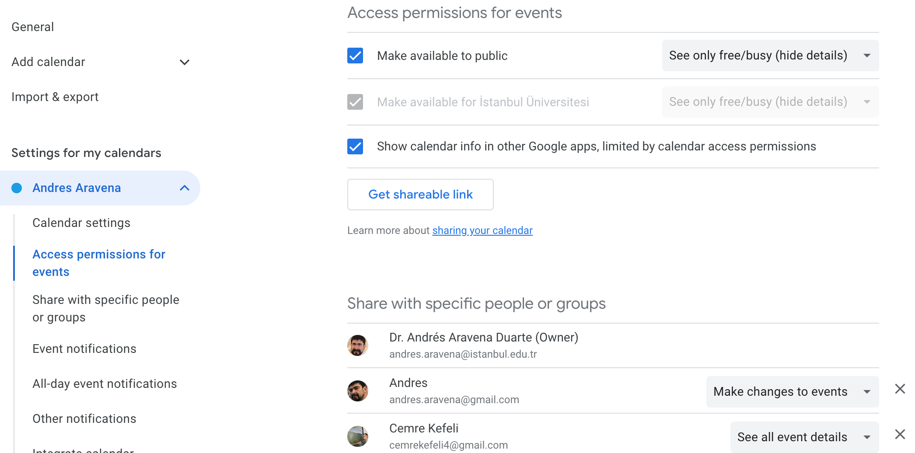Viewport: 915px width, 453px height.
Task: Remove Andres gmail account from sharing
Action: (x=900, y=389)
